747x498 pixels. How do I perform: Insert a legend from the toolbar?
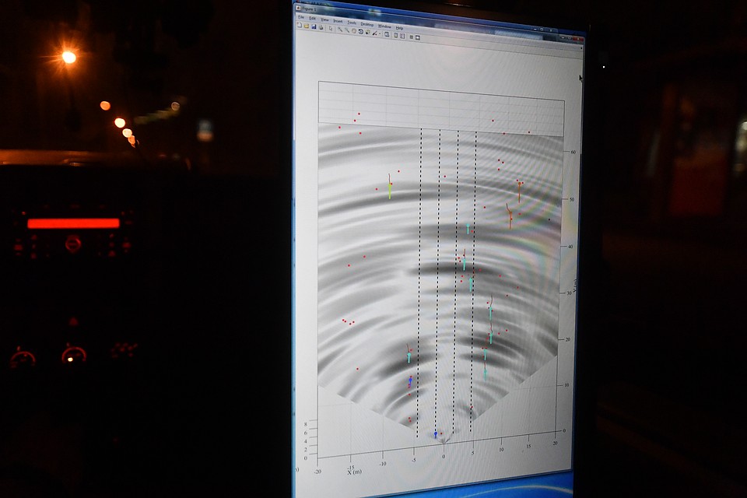click(x=402, y=36)
